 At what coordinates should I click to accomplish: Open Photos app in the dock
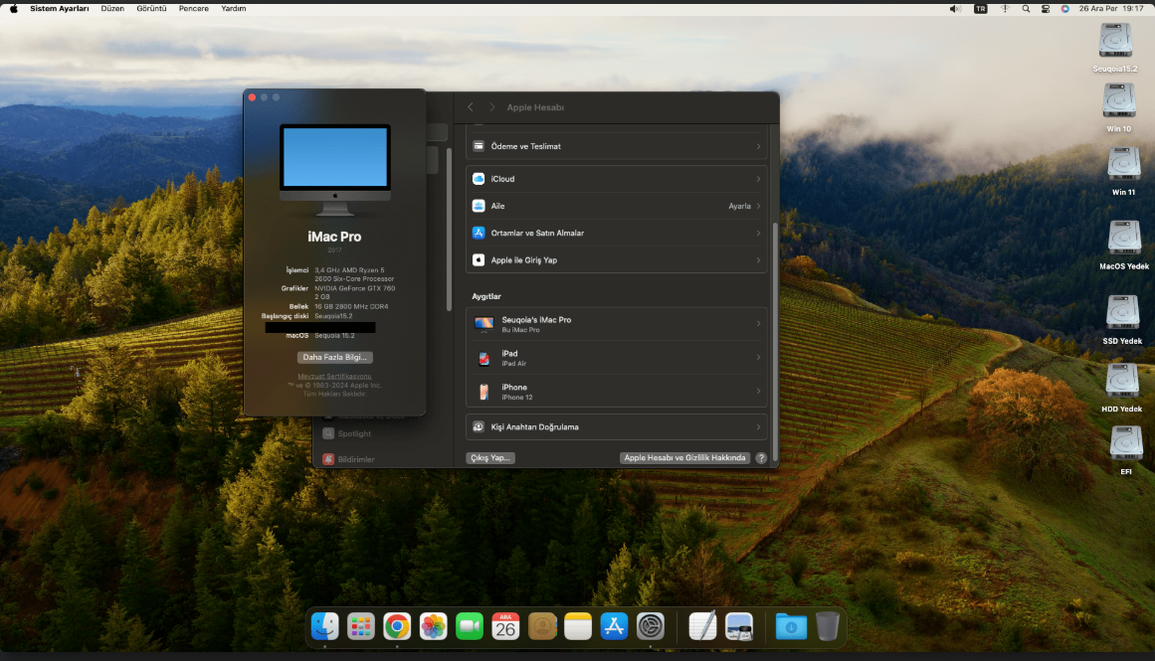[433, 626]
